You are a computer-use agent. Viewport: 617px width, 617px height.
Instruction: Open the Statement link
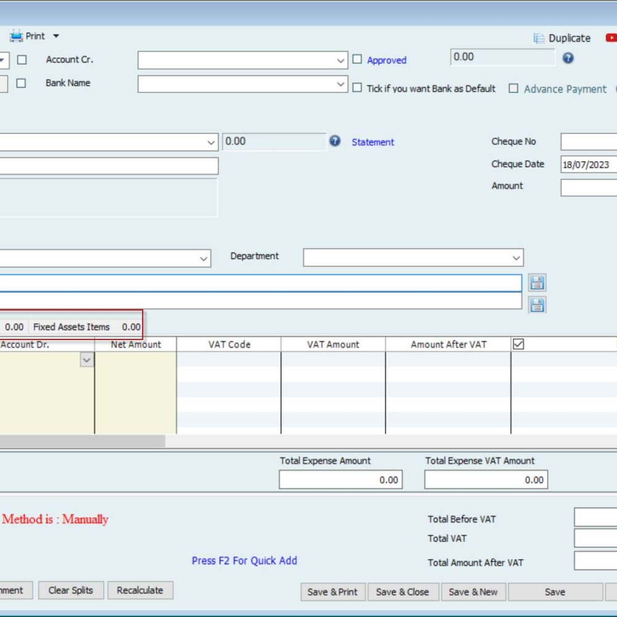pyautogui.click(x=373, y=142)
